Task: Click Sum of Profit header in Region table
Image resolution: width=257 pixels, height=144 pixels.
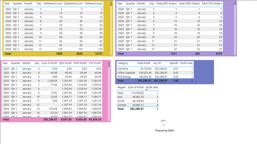Action: click(x=136, y=87)
